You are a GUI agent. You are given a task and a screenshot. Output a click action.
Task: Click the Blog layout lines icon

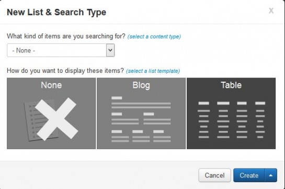coord(141,119)
